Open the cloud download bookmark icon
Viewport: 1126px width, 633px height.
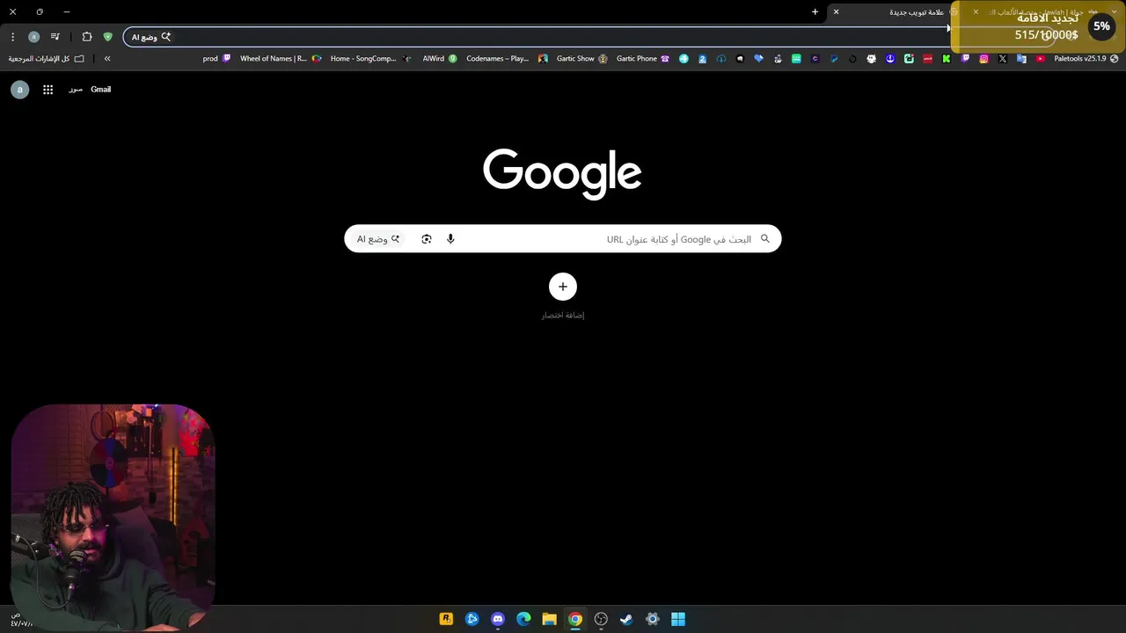tap(721, 59)
